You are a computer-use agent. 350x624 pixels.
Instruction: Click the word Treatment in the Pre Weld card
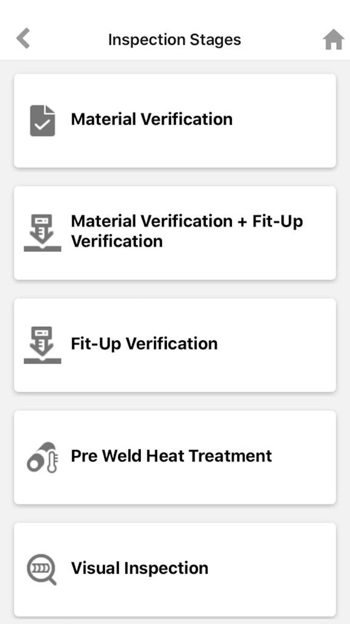pos(230,456)
